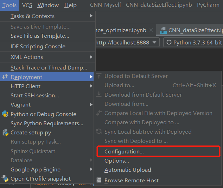Screen dimensions: 223x188
Task: Click Save as Live Template entry
Action: click(x=47, y=27)
